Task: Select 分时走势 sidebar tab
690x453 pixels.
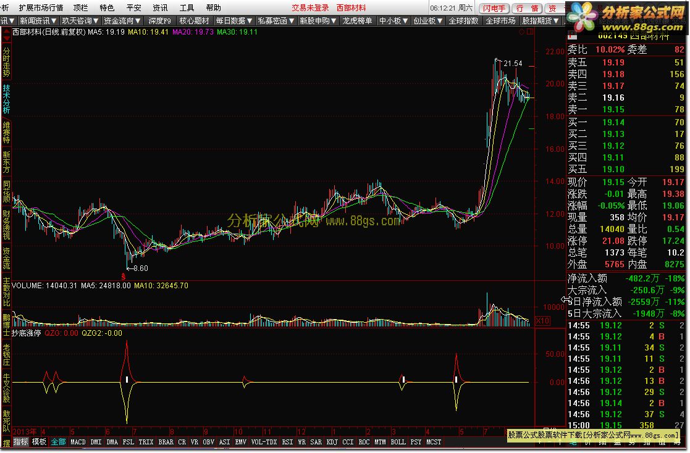Action: pos(6,62)
